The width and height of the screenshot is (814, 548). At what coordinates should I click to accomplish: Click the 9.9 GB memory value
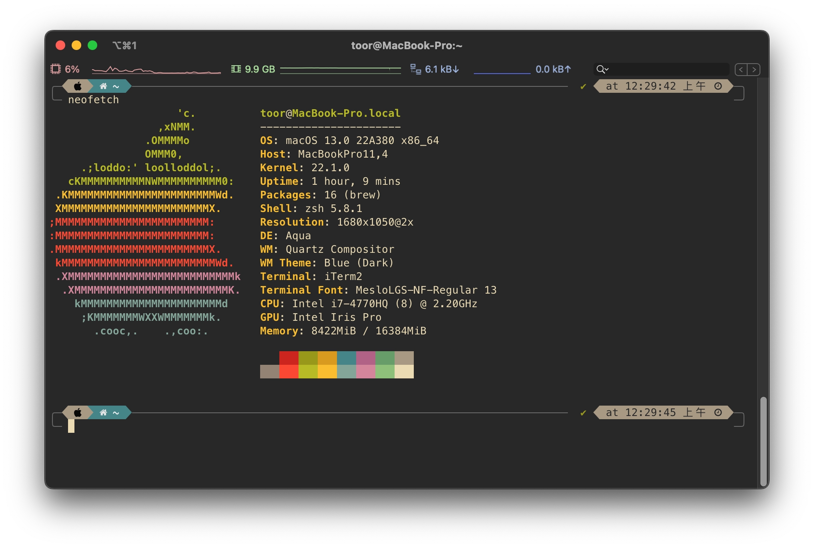pyautogui.click(x=260, y=69)
